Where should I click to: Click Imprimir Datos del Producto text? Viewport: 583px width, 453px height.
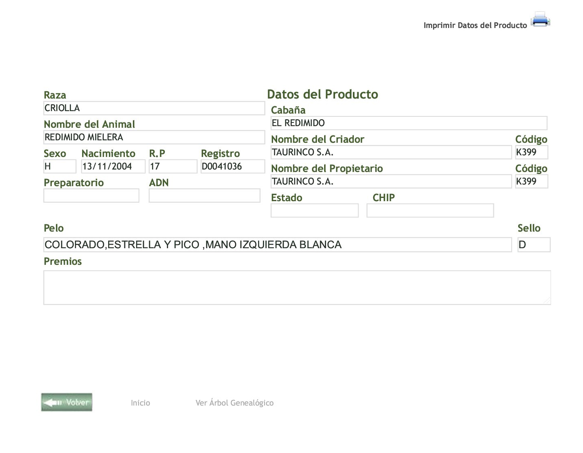(475, 25)
